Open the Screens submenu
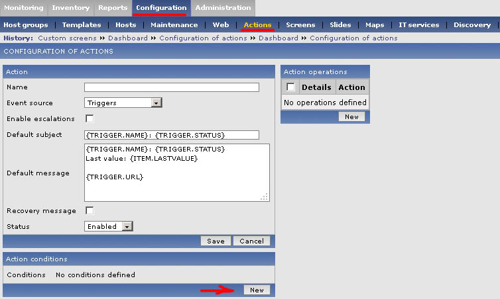The width and height of the screenshot is (500, 299). [x=300, y=25]
